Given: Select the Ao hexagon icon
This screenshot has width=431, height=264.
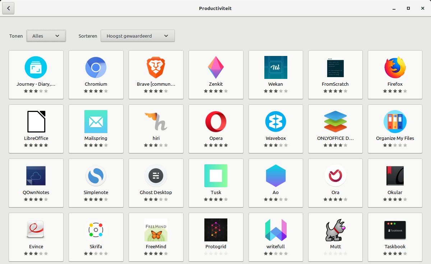Looking at the screenshot, I should (275, 176).
